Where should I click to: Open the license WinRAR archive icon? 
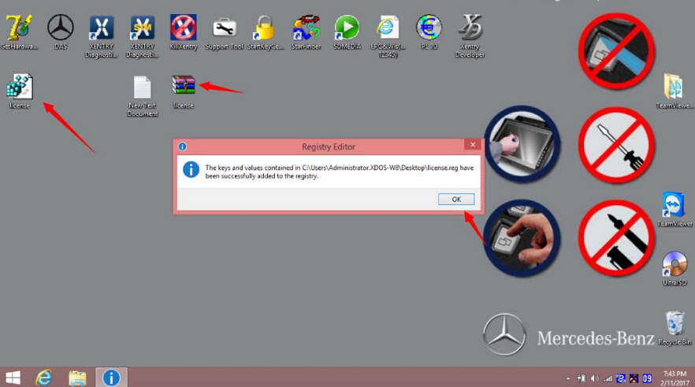pyautogui.click(x=183, y=86)
